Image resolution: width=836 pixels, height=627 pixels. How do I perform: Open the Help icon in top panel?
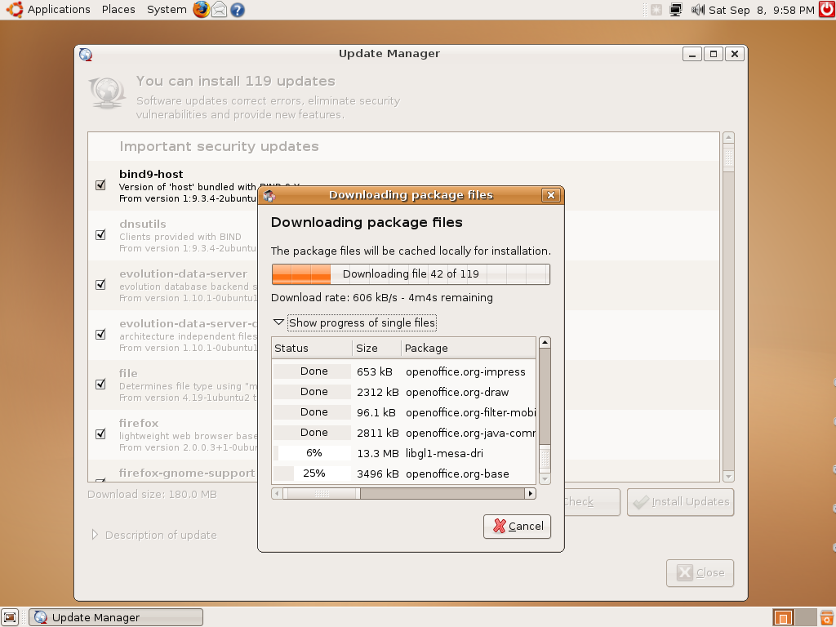pyautogui.click(x=237, y=10)
